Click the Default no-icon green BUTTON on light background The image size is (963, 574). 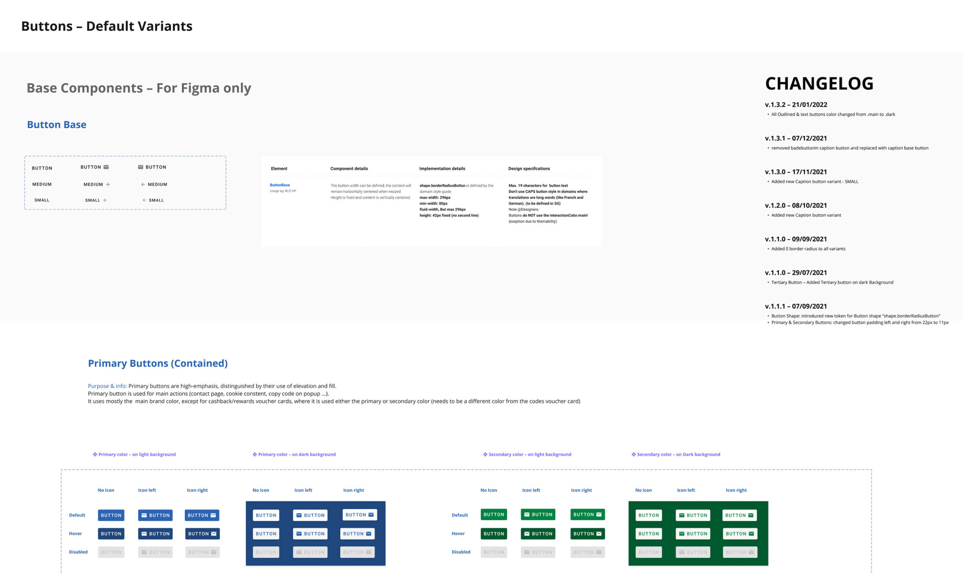(x=494, y=515)
